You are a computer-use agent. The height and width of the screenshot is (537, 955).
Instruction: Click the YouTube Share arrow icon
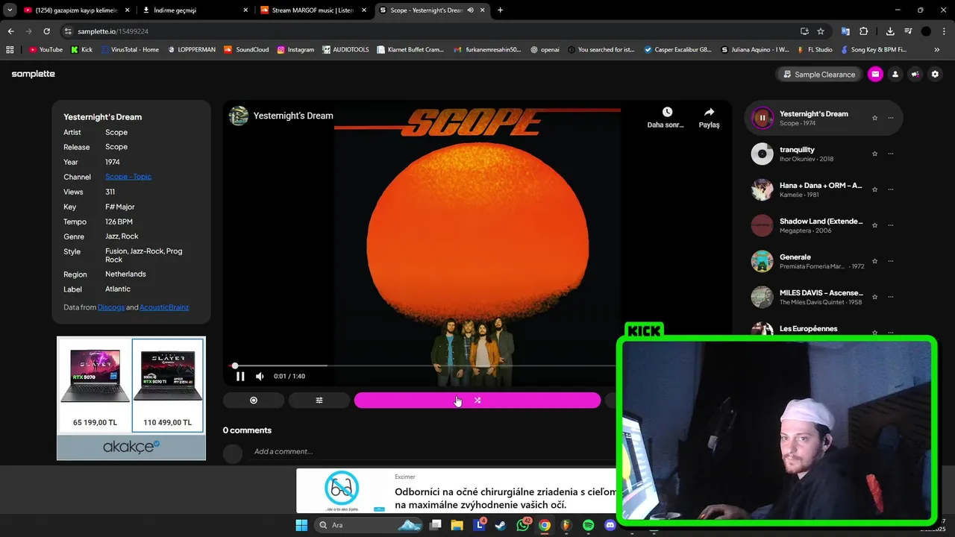[x=709, y=113]
